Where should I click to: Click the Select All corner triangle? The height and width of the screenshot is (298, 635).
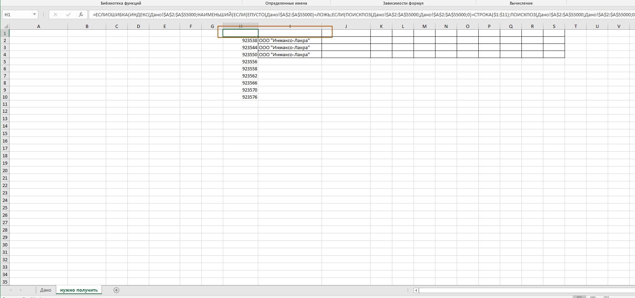(5, 26)
